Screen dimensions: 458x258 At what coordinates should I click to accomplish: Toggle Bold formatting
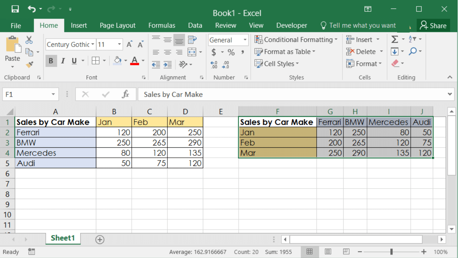pyautogui.click(x=51, y=61)
